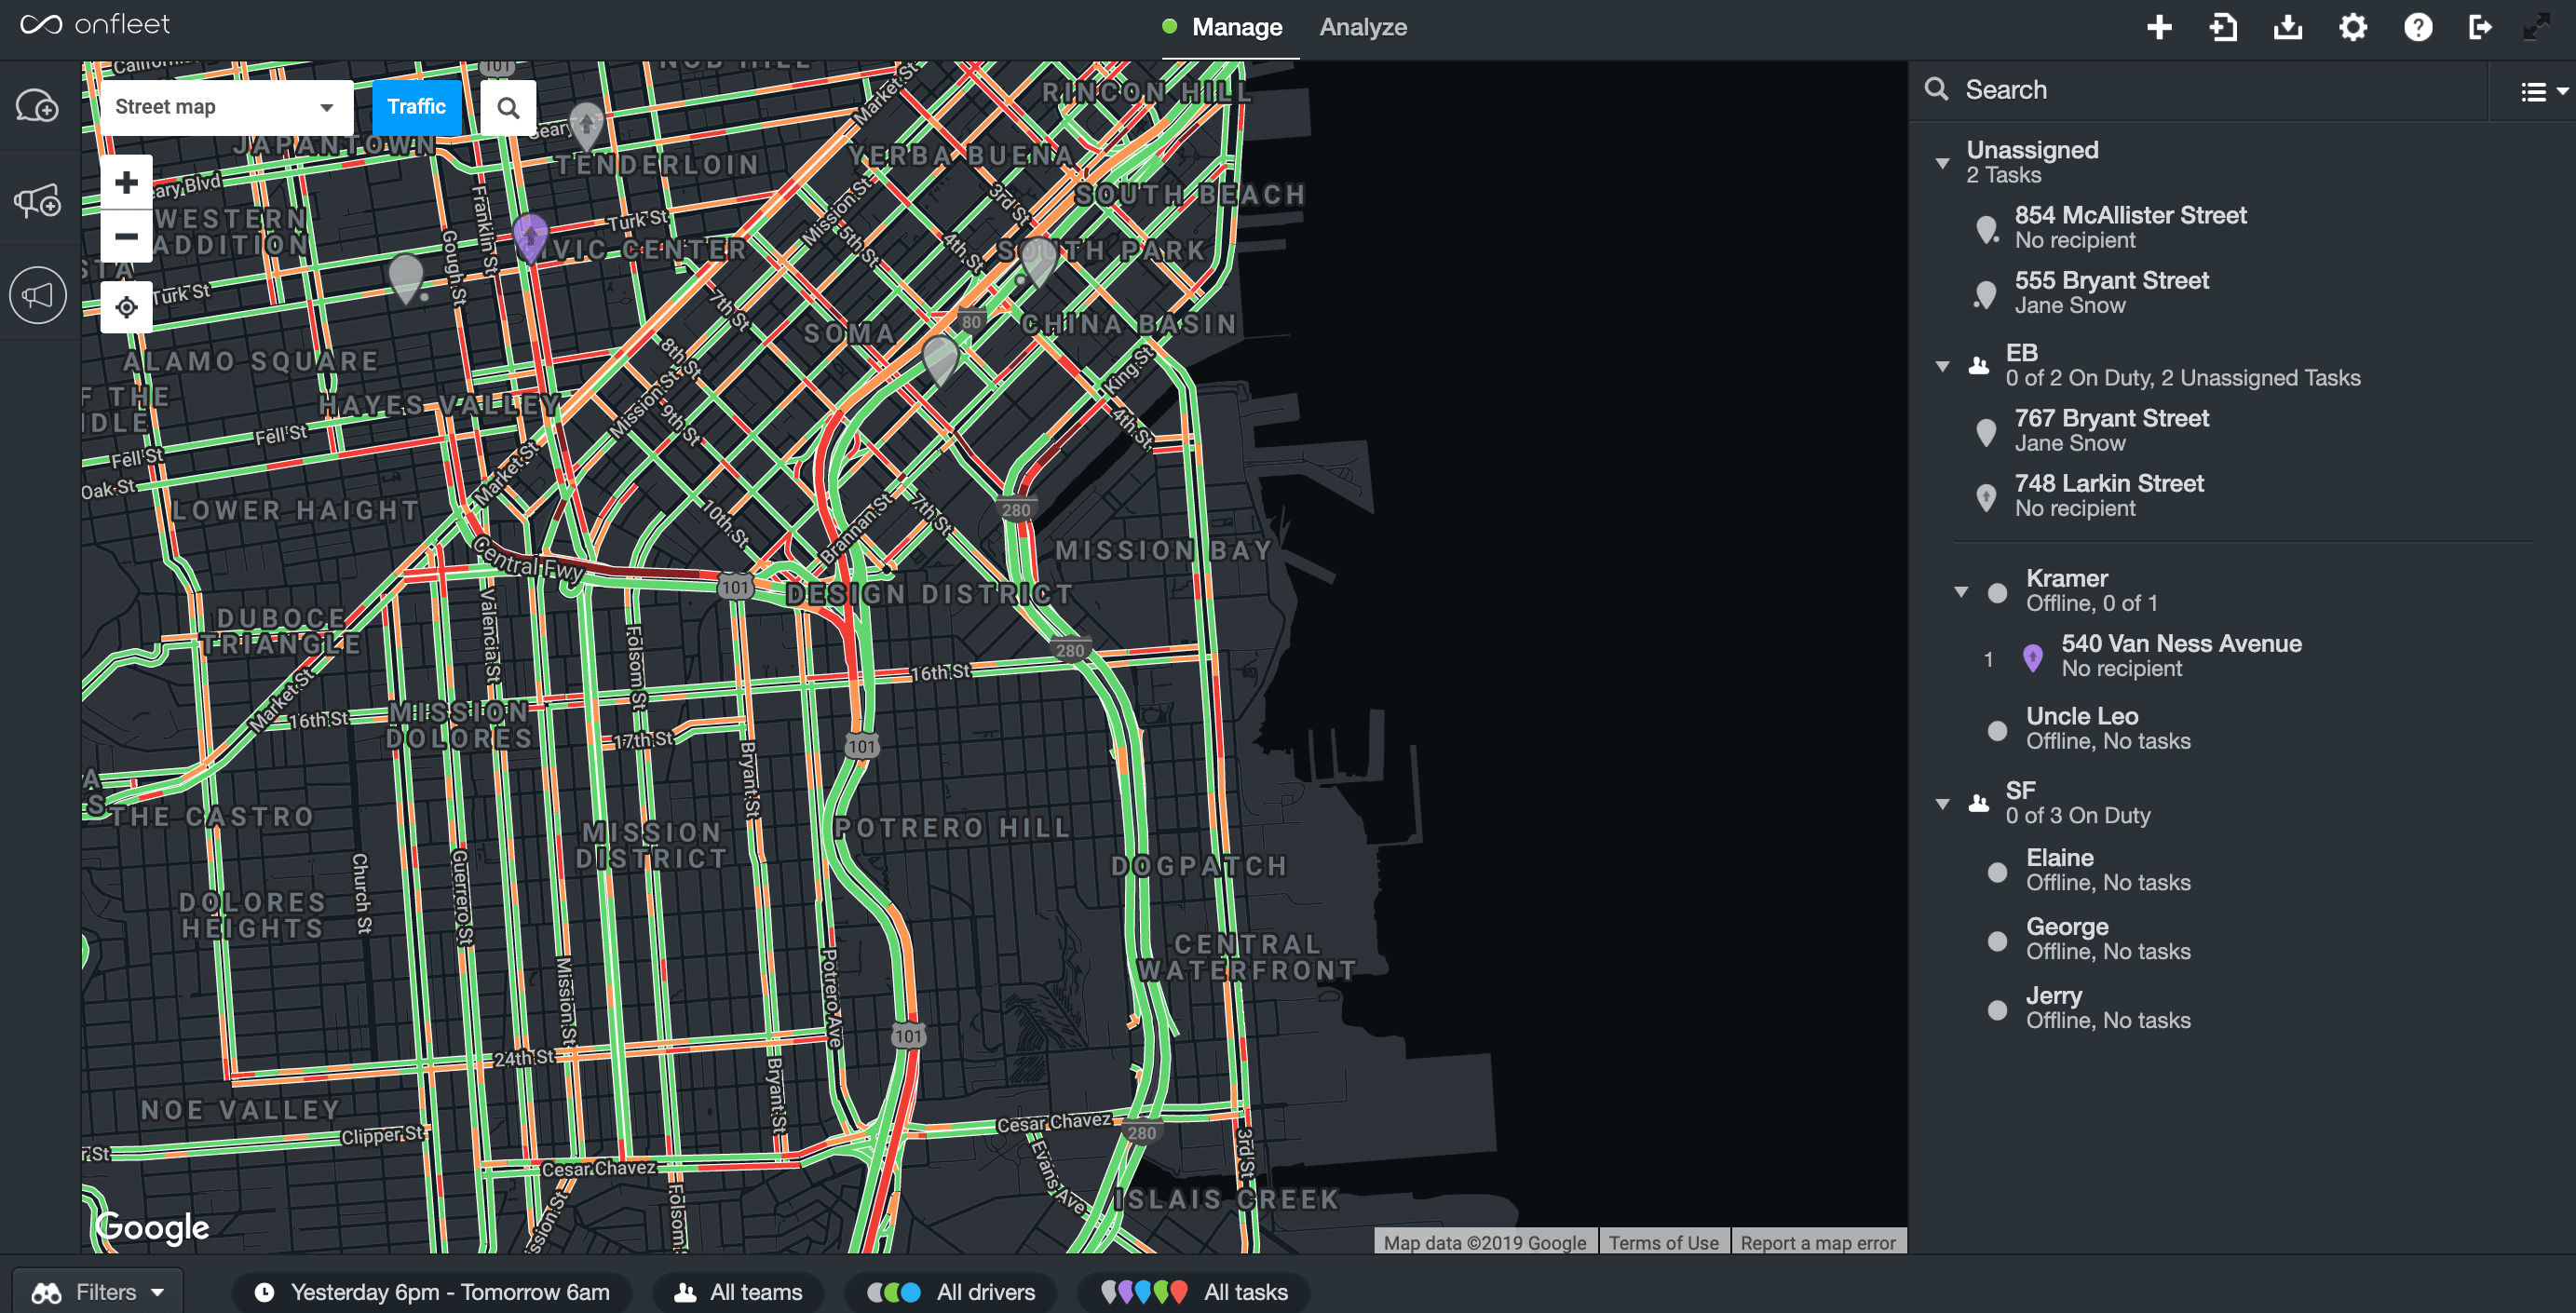Collapse the Unassigned tasks section
This screenshot has width=2576, height=1313.
(x=1942, y=162)
